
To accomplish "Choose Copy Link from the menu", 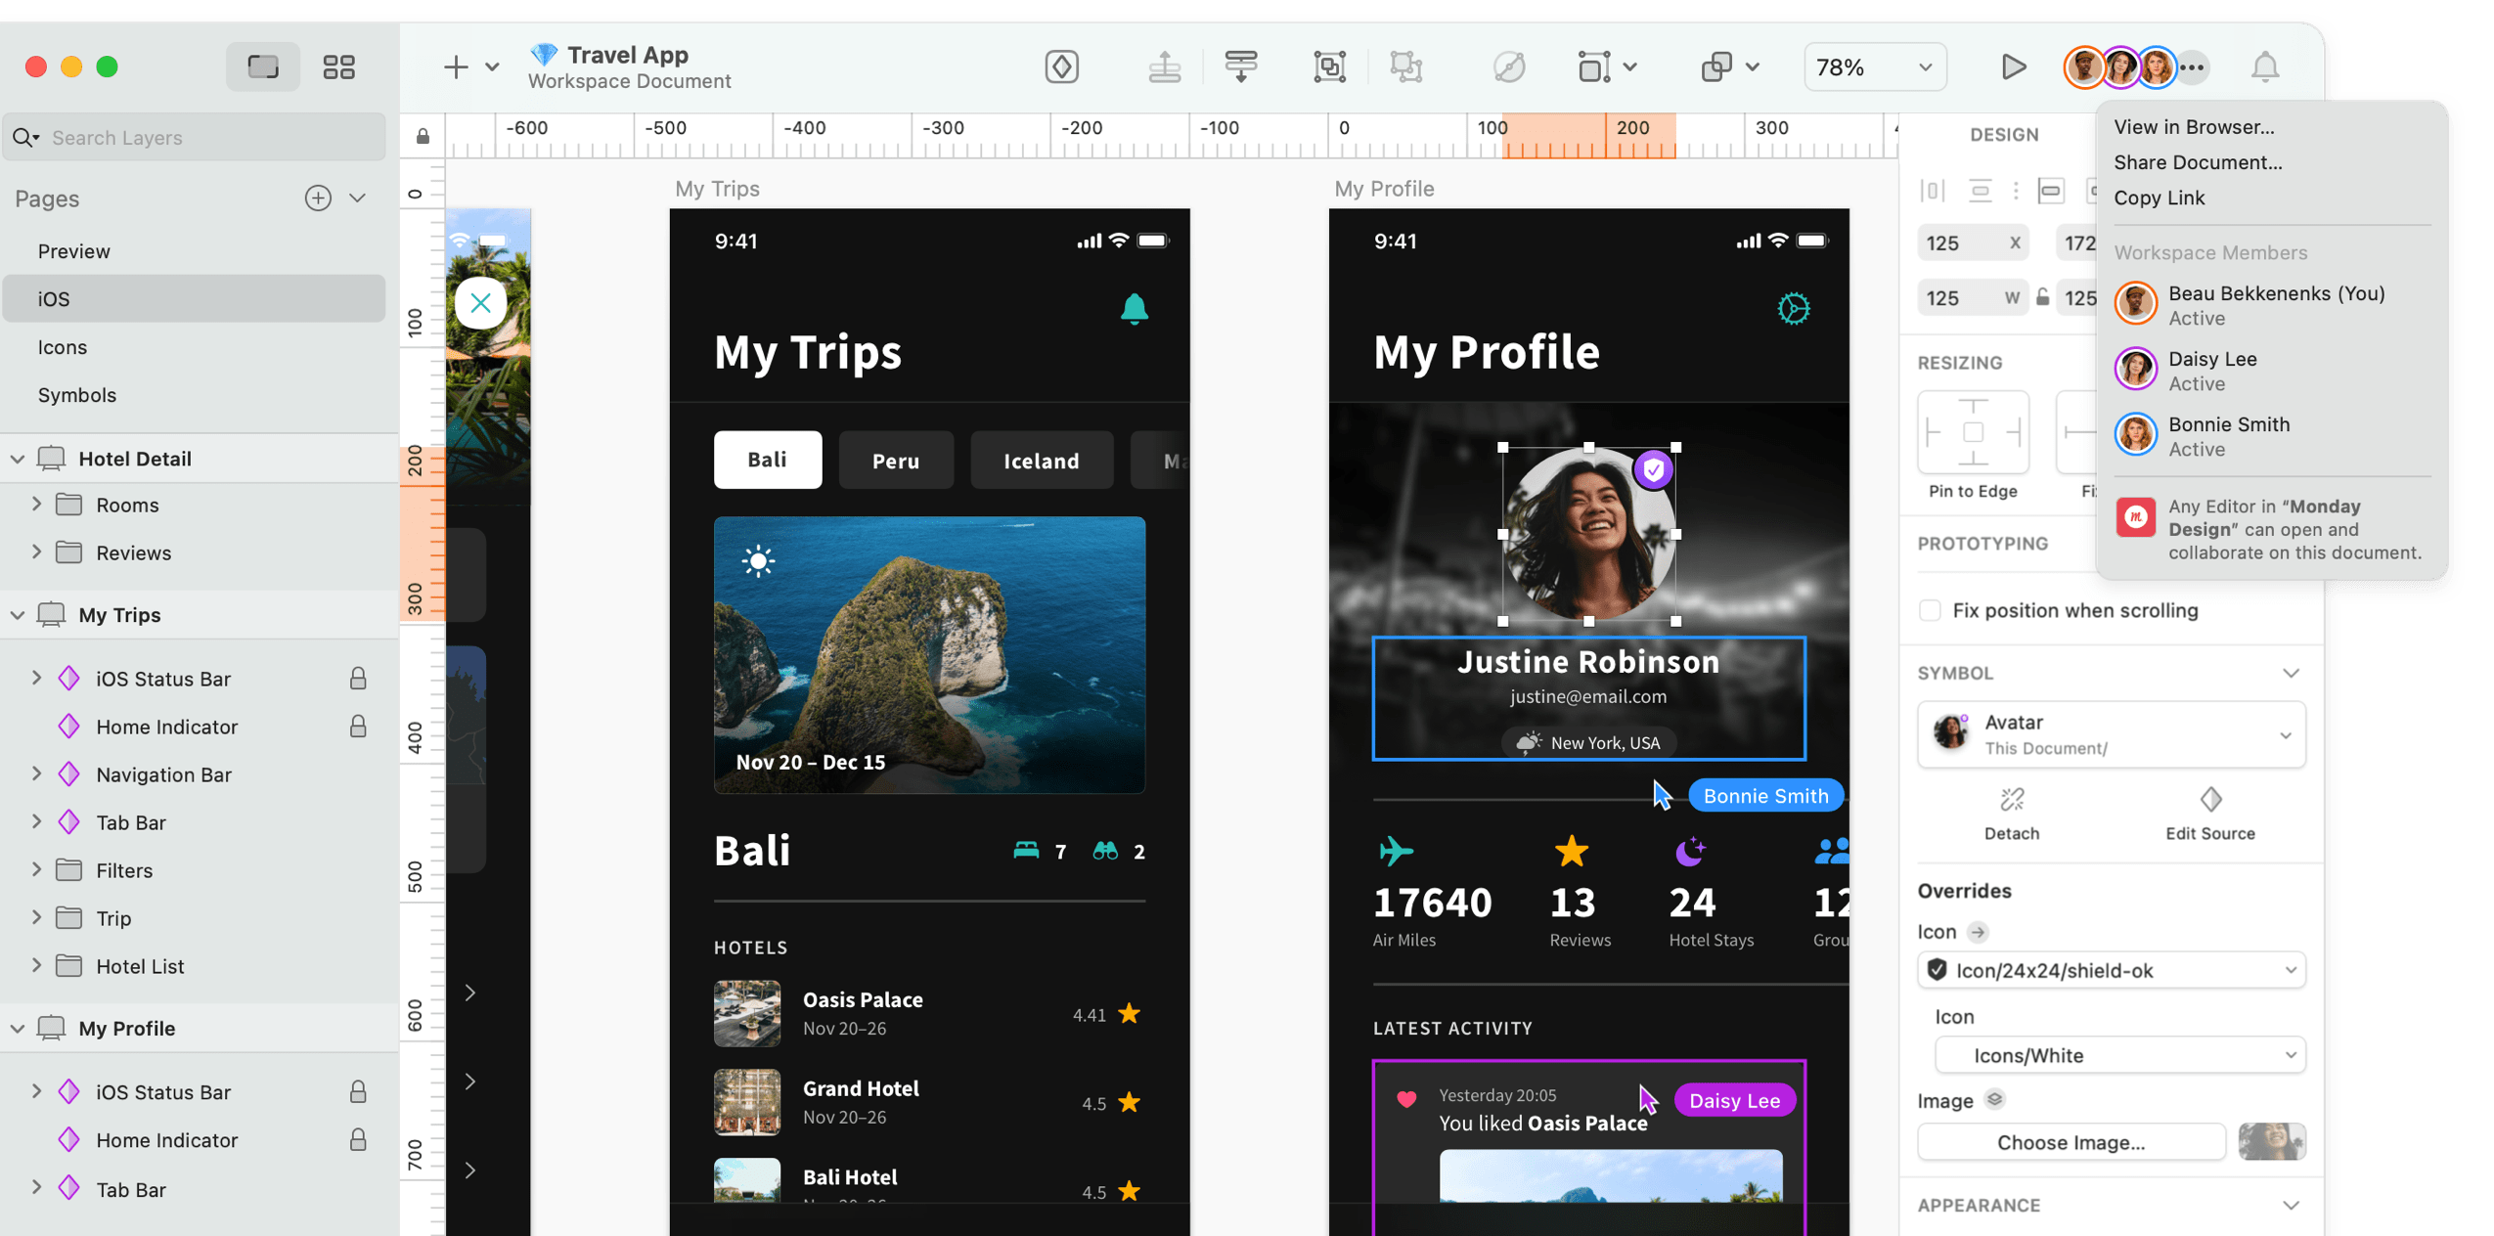I will coord(2160,198).
